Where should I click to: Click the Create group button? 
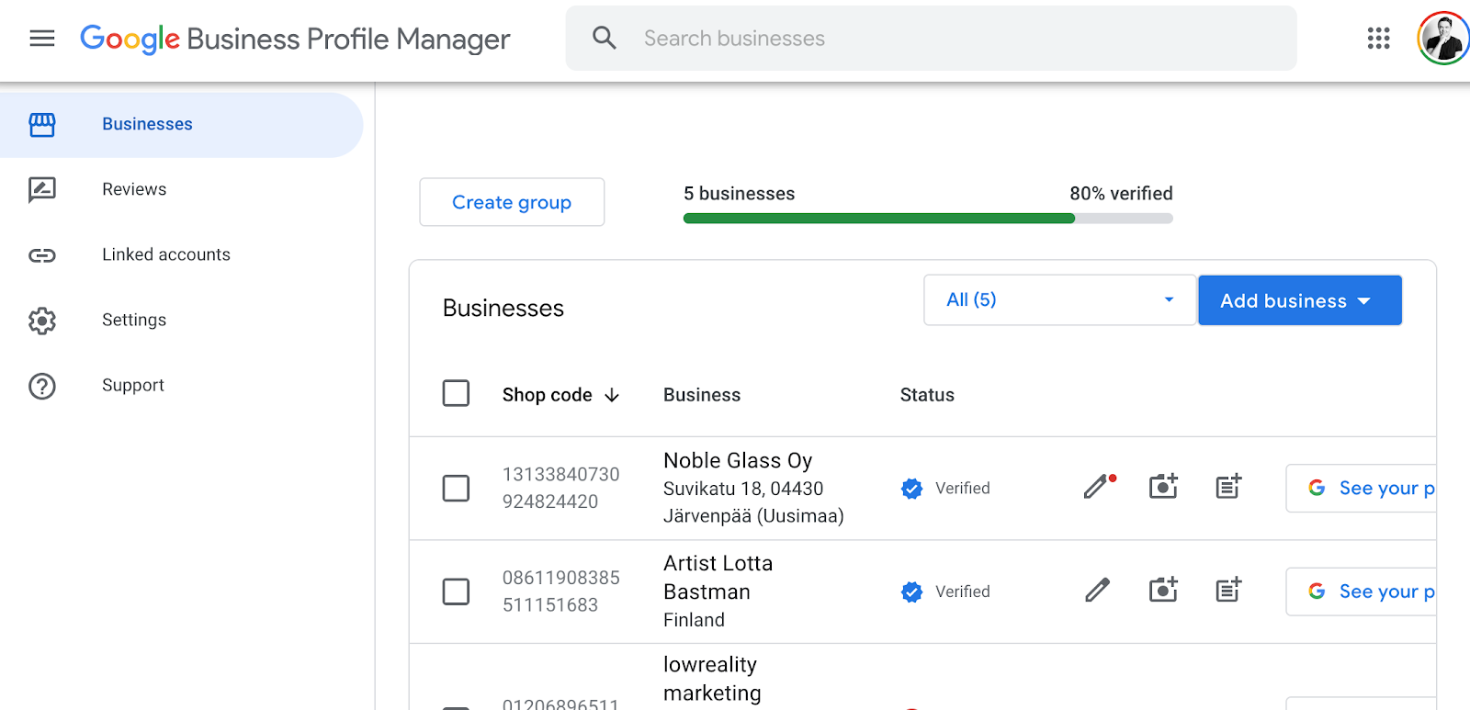512,202
